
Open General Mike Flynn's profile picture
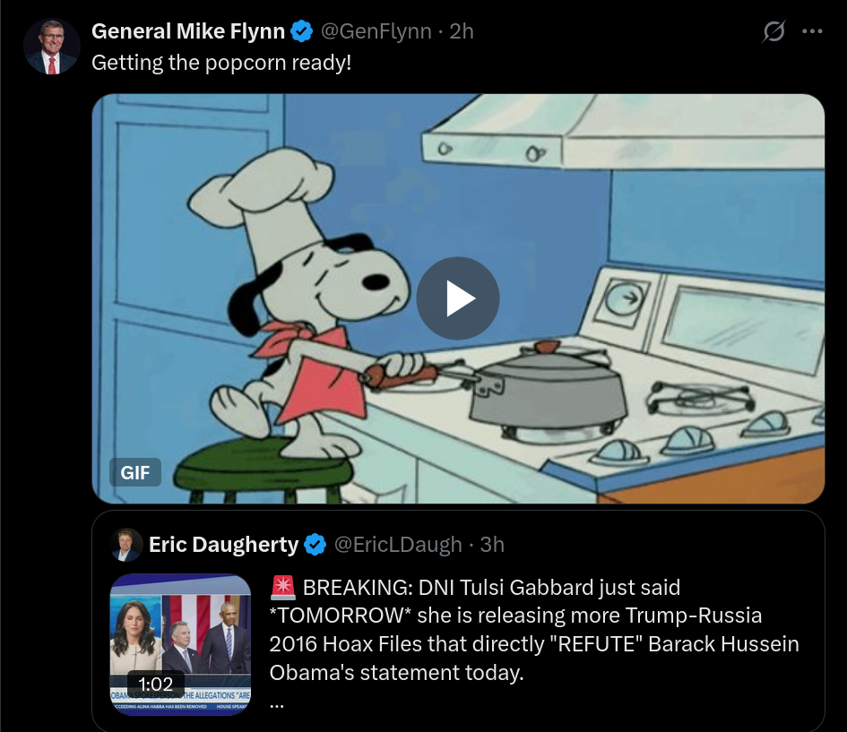point(52,47)
